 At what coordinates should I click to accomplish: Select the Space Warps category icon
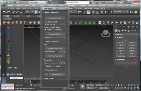click(132, 31)
